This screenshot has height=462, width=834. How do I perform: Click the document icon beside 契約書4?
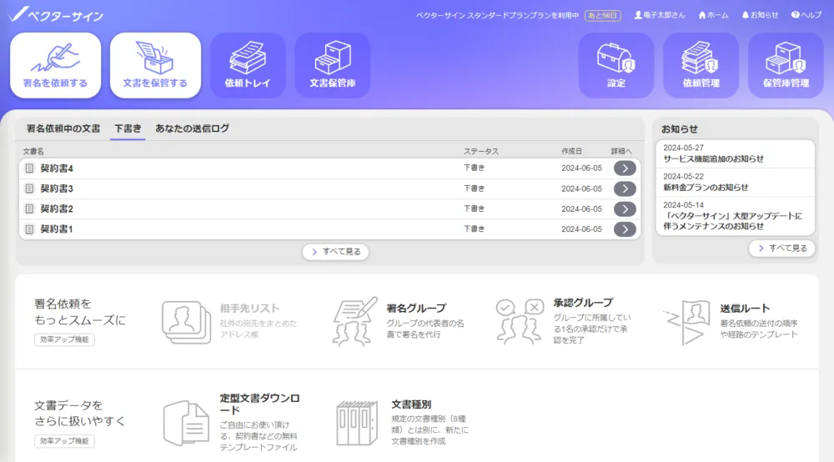coord(29,168)
